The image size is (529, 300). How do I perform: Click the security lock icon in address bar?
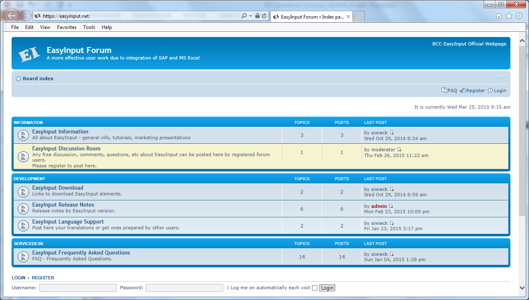click(x=257, y=16)
